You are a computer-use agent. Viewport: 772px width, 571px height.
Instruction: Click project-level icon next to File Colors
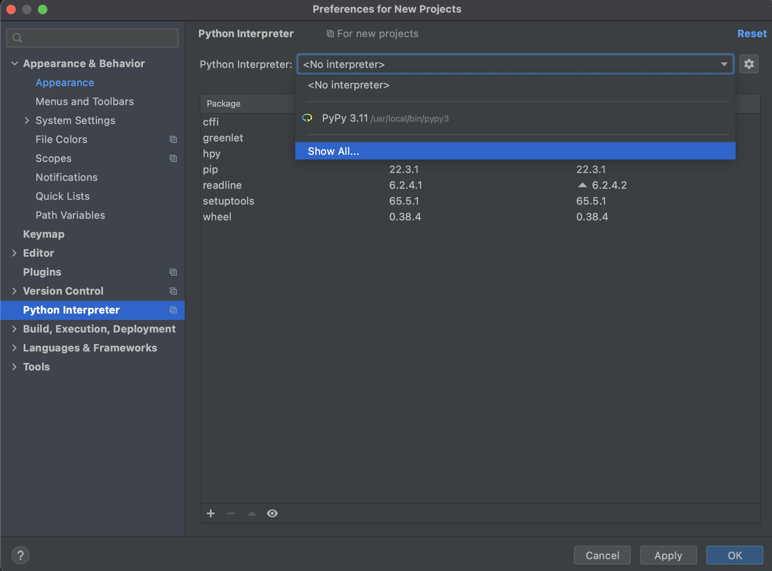pyautogui.click(x=173, y=139)
